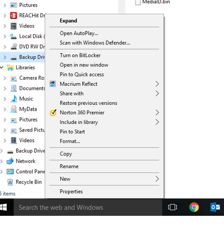
Task: Choose Open in new window
Action: 104,65
